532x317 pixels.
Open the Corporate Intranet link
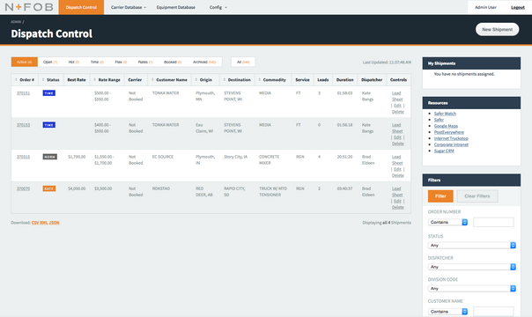451,144
